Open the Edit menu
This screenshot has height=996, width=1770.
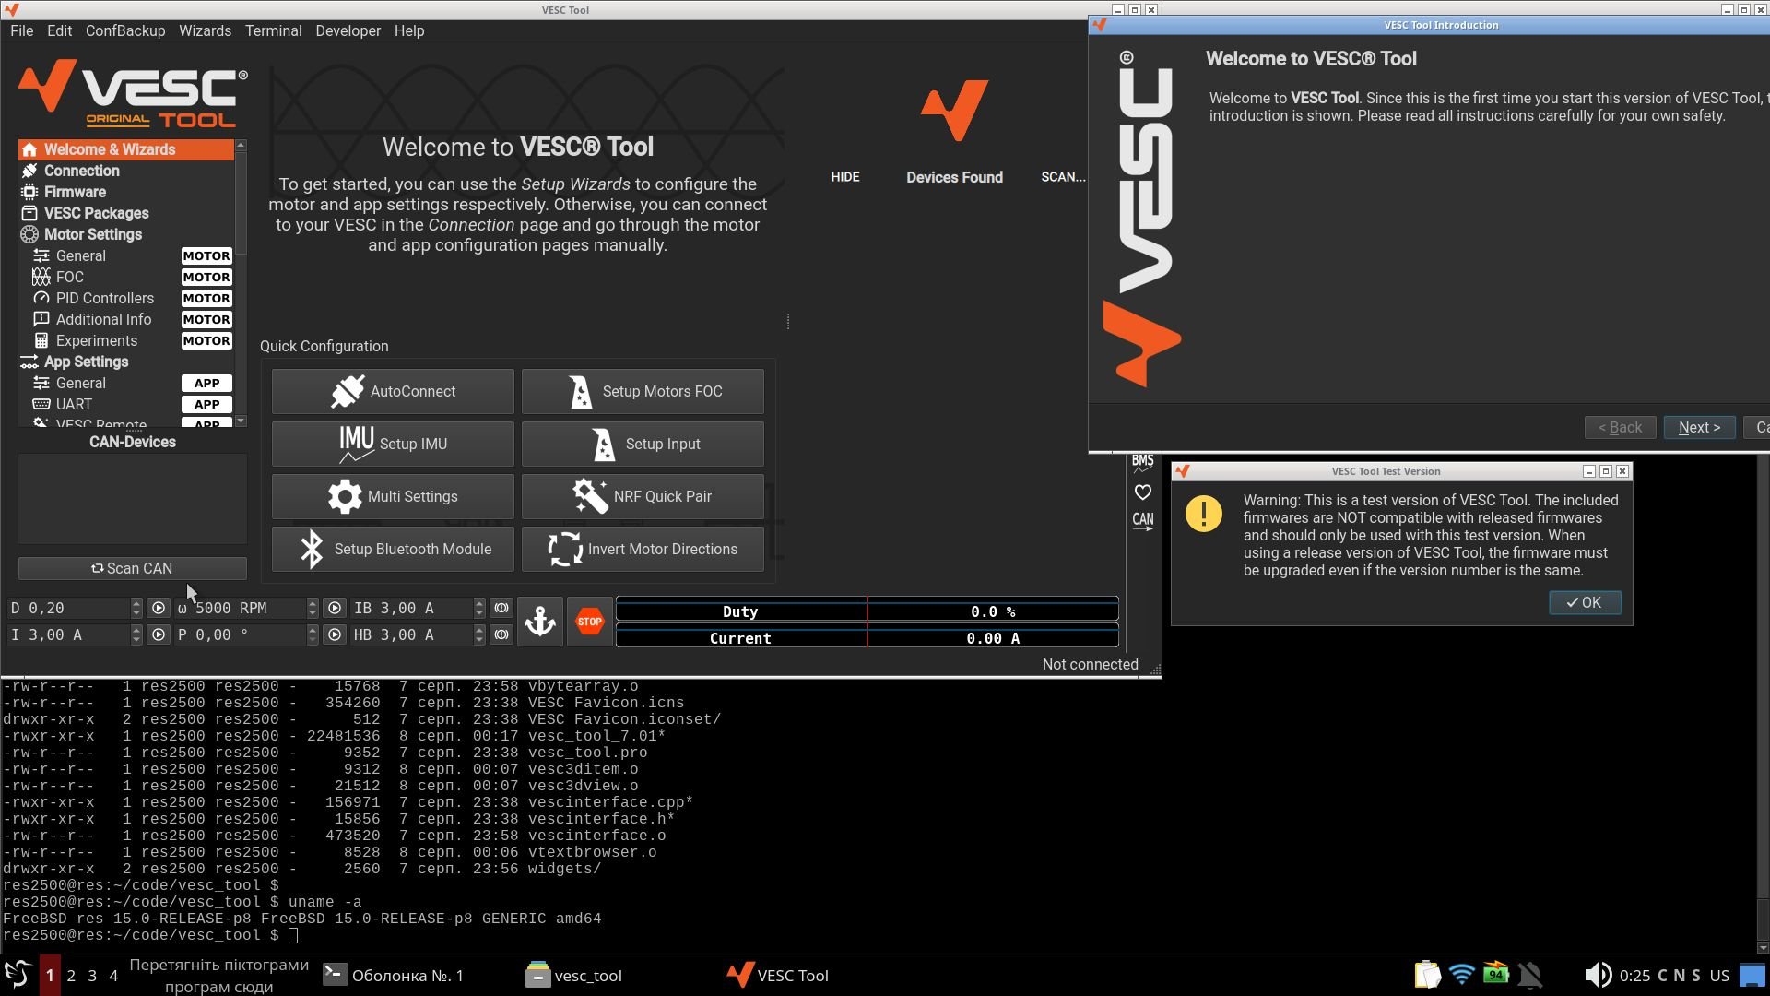point(59,30)
